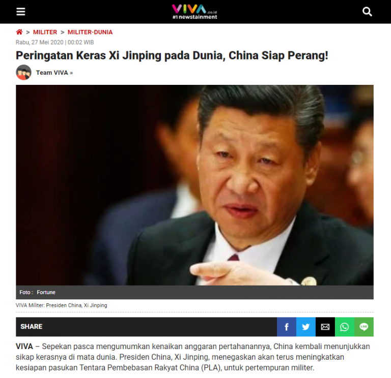Click the SHARE label on the bar
This screenshot has height=378, width=391.
pyautogui.click(x=32, y=327)
